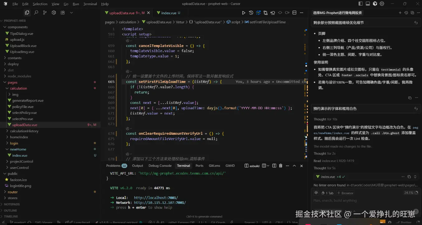This screenshot has height=225, width=422.
Task: Revert the '剩余部分按照截图继续优化细节' message arrow
Action: 416,23
